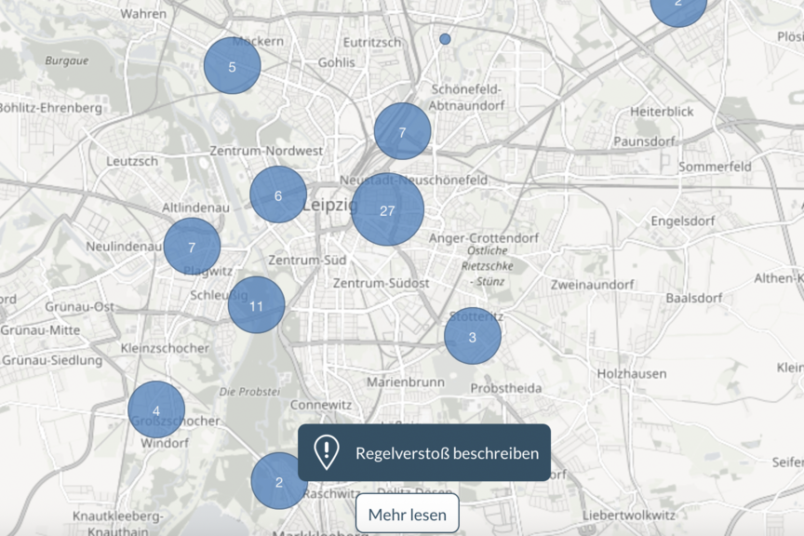Select the cluster marker labeled 5 near Möckern

[x=232, y=66]
